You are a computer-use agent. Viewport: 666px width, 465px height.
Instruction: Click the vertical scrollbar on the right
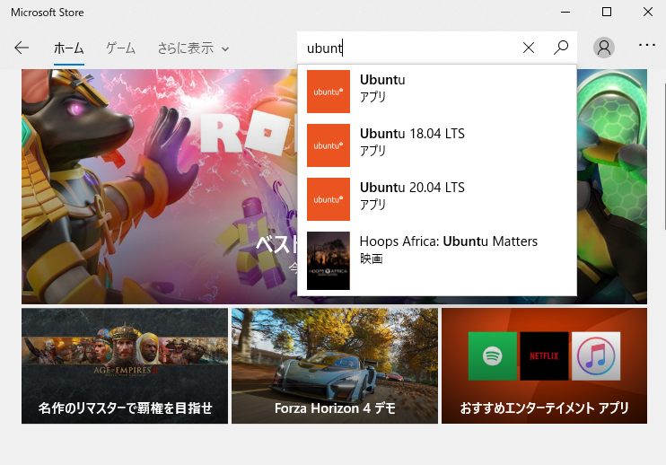tap(663, 157)
